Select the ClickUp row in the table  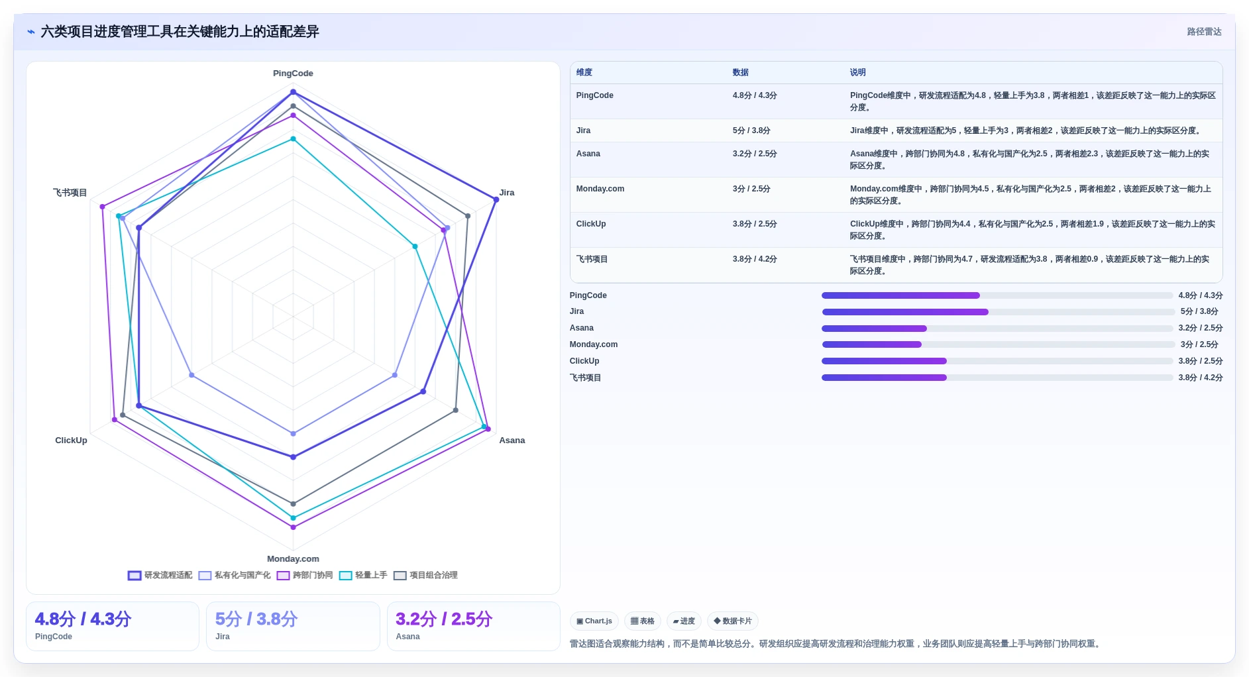coord(896,230)
